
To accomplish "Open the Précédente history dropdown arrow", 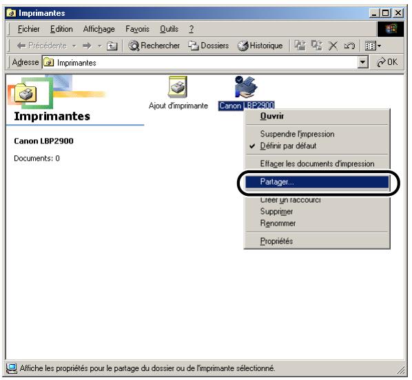I will point(74,46).
